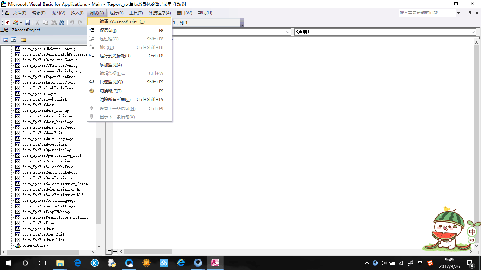Open the object dropdown arrow in code window
This screenshot has height=270, width=481.
point(288,32)
